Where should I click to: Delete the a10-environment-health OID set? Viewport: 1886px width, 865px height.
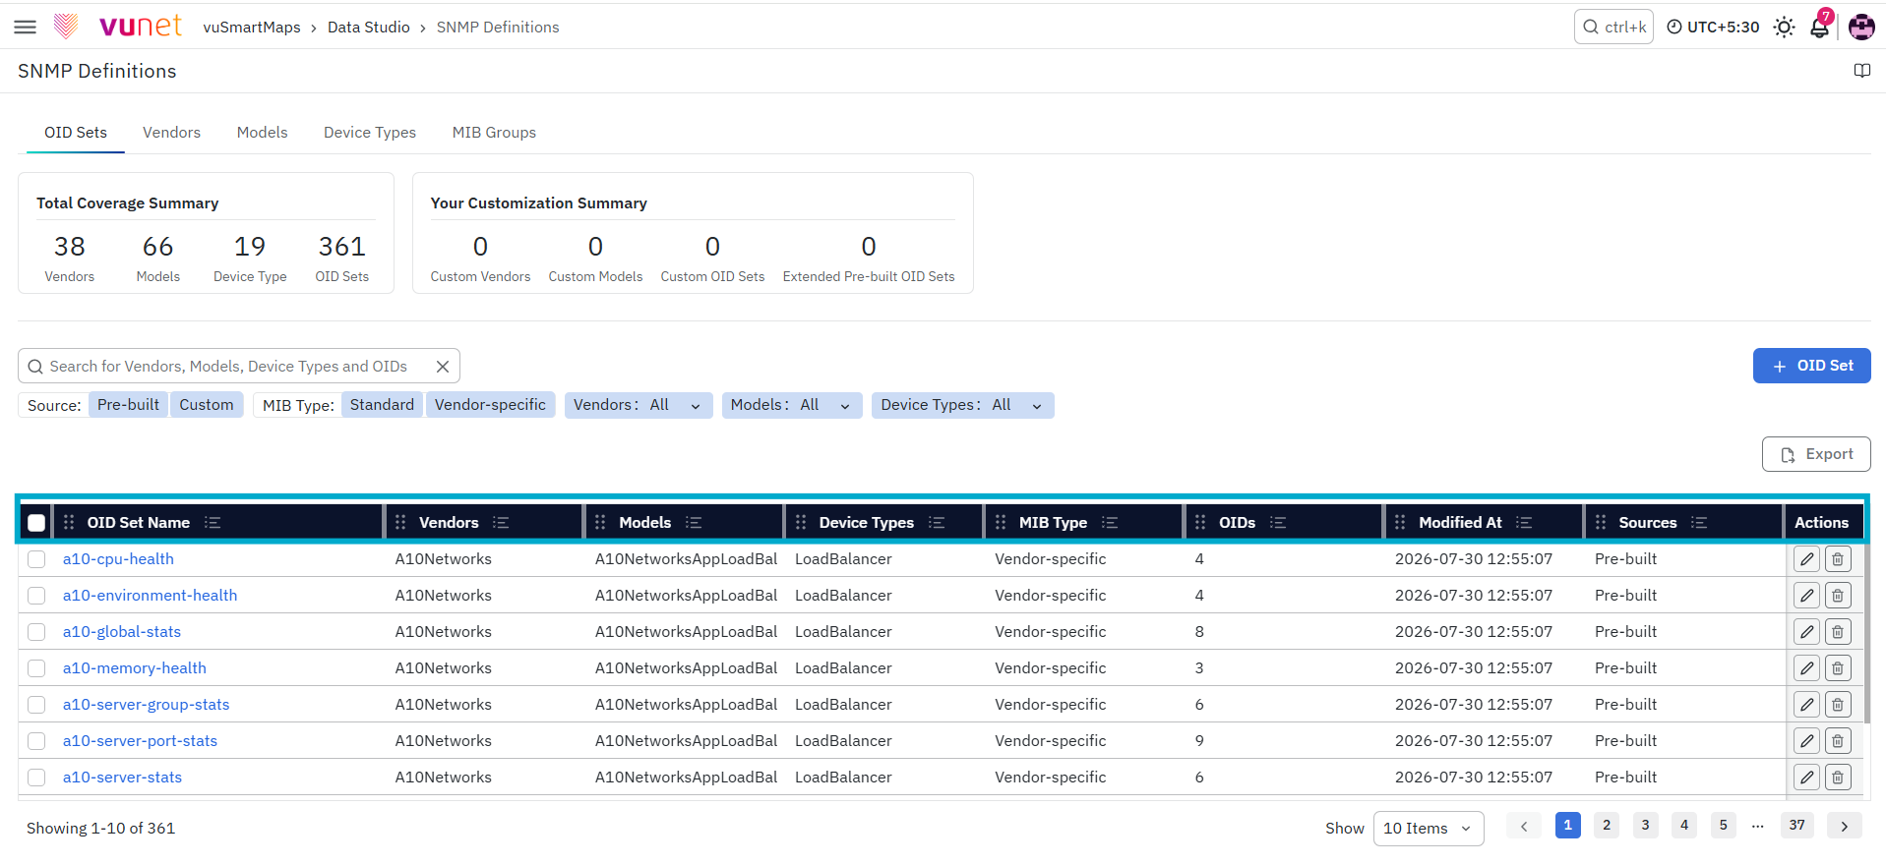click(x=1838, y=596)
